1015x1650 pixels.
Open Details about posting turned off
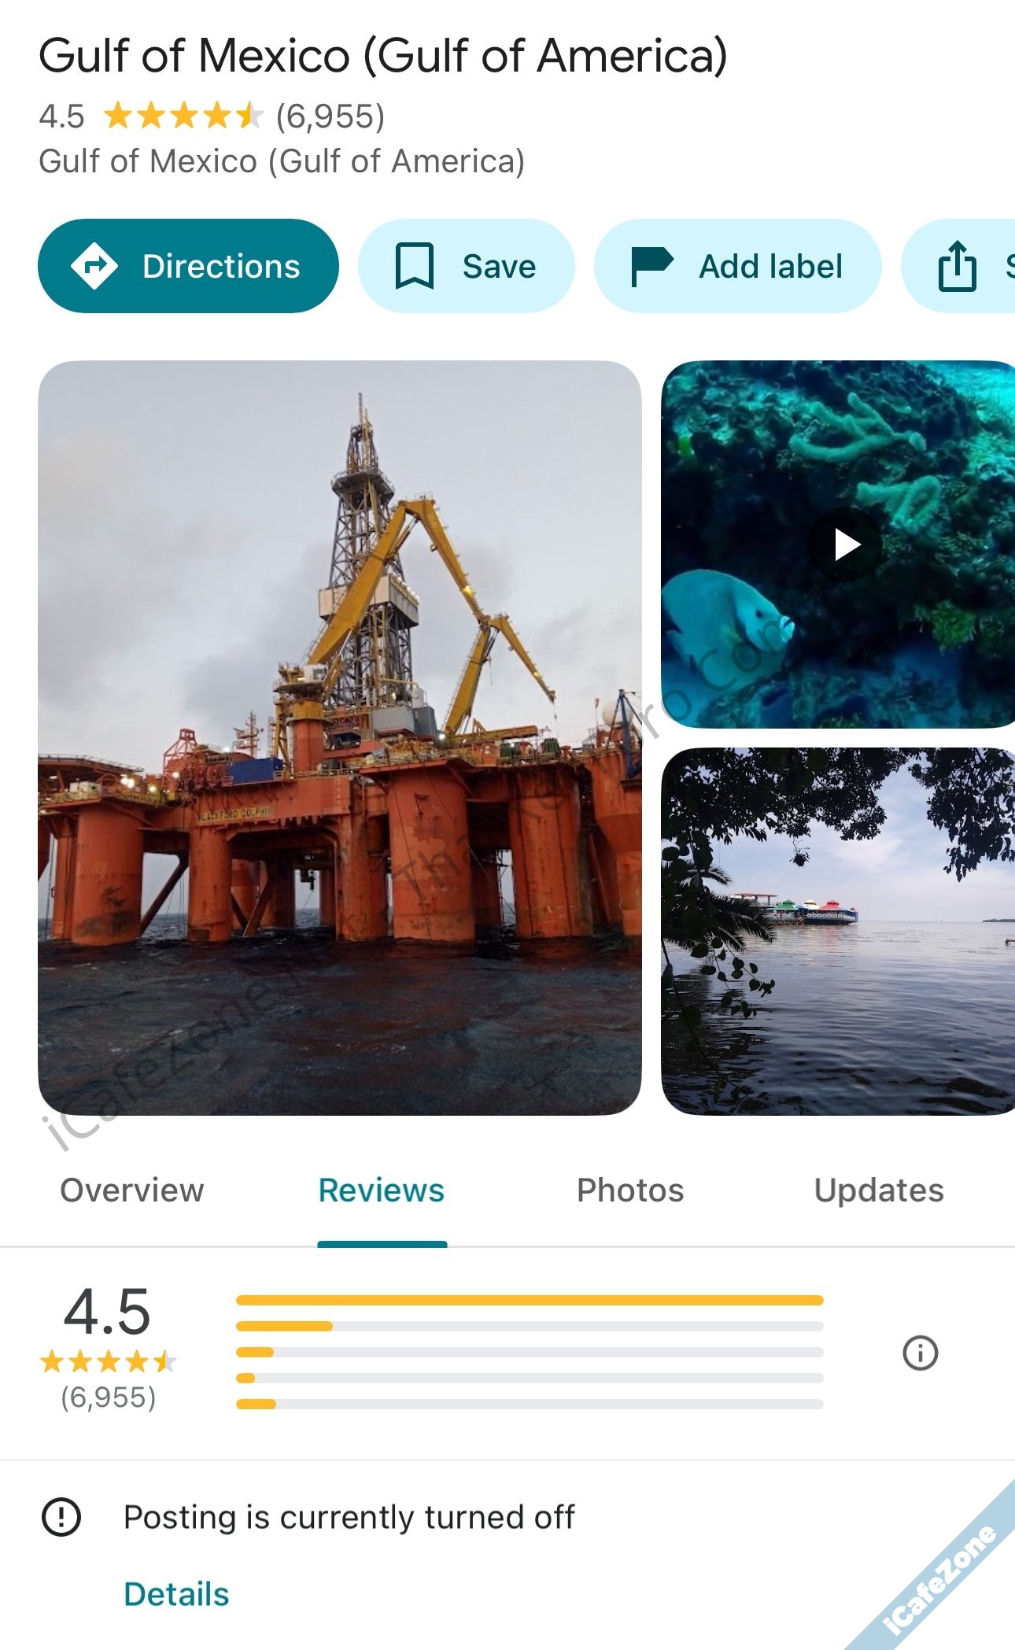[176, 1594]
